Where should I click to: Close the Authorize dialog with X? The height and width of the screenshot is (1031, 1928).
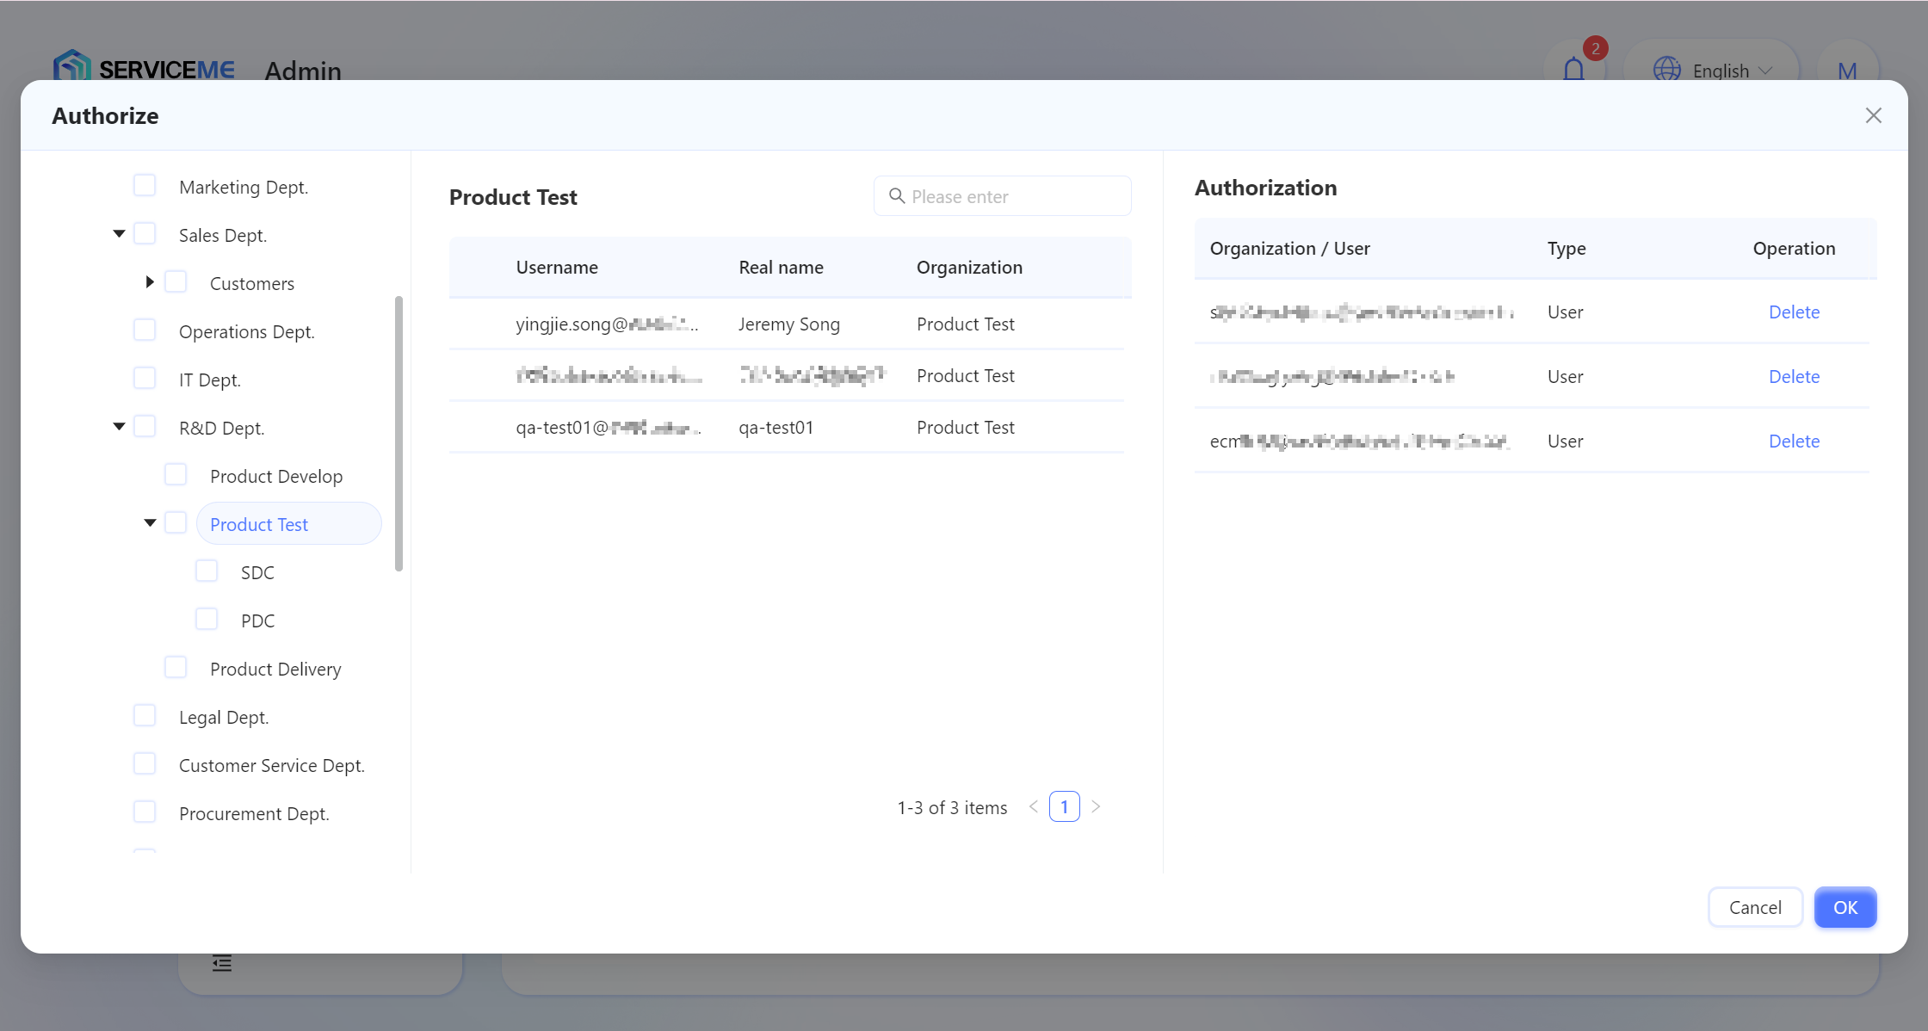[x=1873, y=115]
